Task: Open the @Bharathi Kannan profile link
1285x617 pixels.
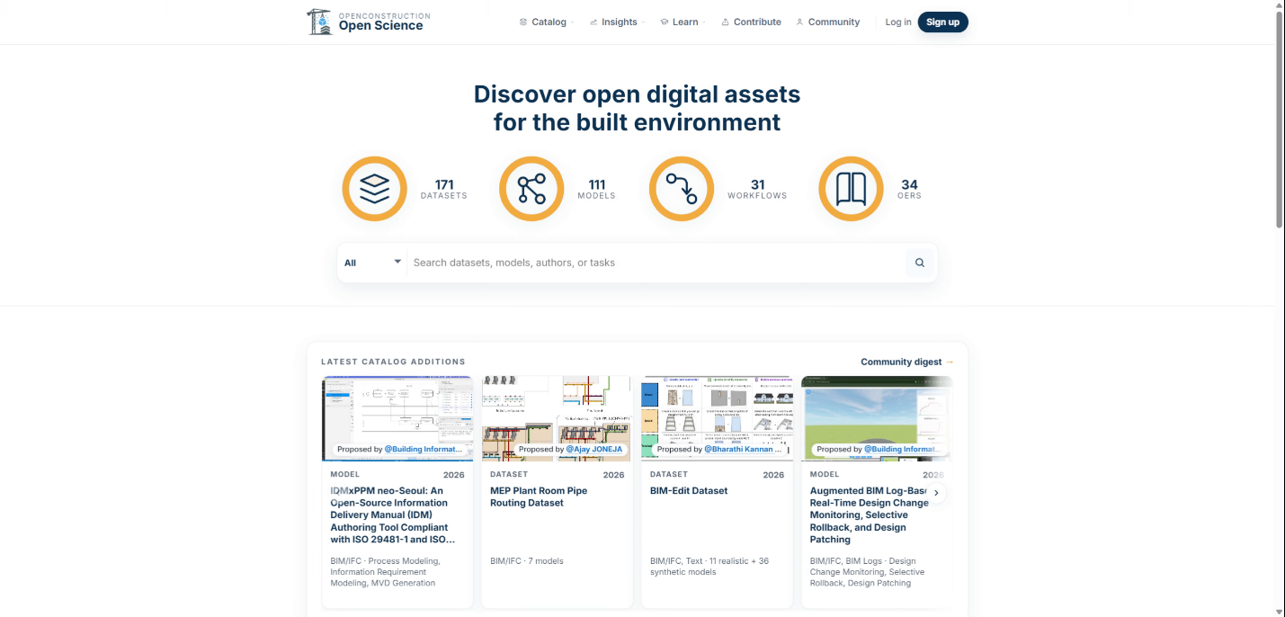Action: click(x=743, y=449)
